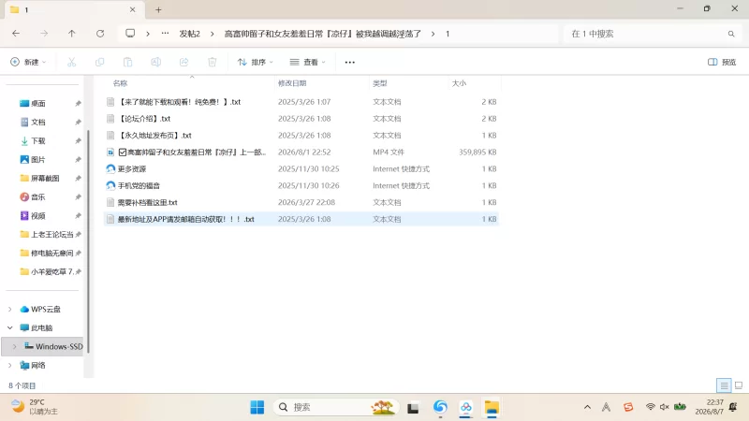Open 视频 in the sidebar
The height and width of the screenshot is (421, 749).
pyautogui.click(x=38, y=216)
